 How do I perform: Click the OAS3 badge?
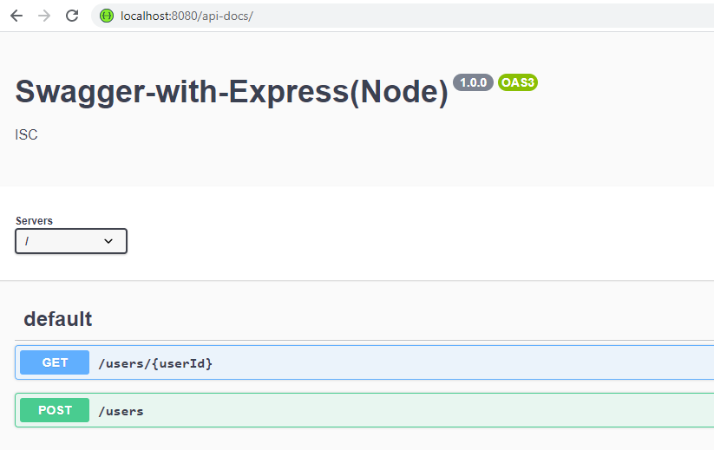[518, 82]
